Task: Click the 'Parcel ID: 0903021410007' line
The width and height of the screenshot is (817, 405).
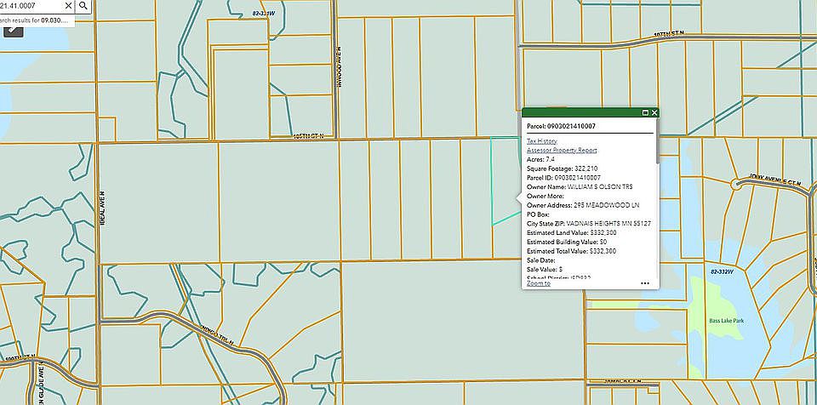Action: coord(563,178)
